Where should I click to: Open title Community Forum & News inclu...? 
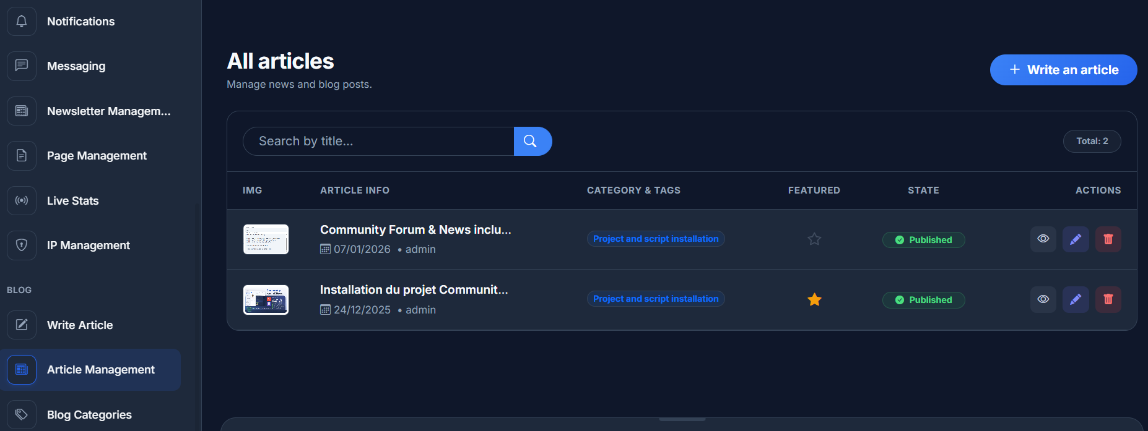coord(415,229)
